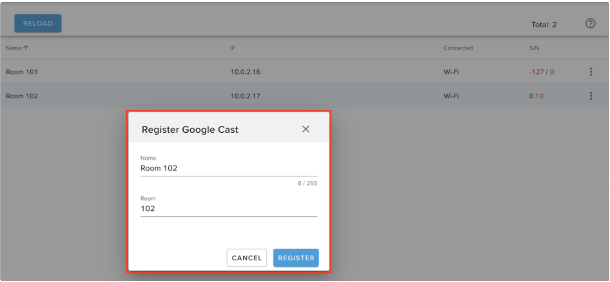Click the IP column header
The height and width of the screenshot is (282, 610).
click(x=233, y=48)
